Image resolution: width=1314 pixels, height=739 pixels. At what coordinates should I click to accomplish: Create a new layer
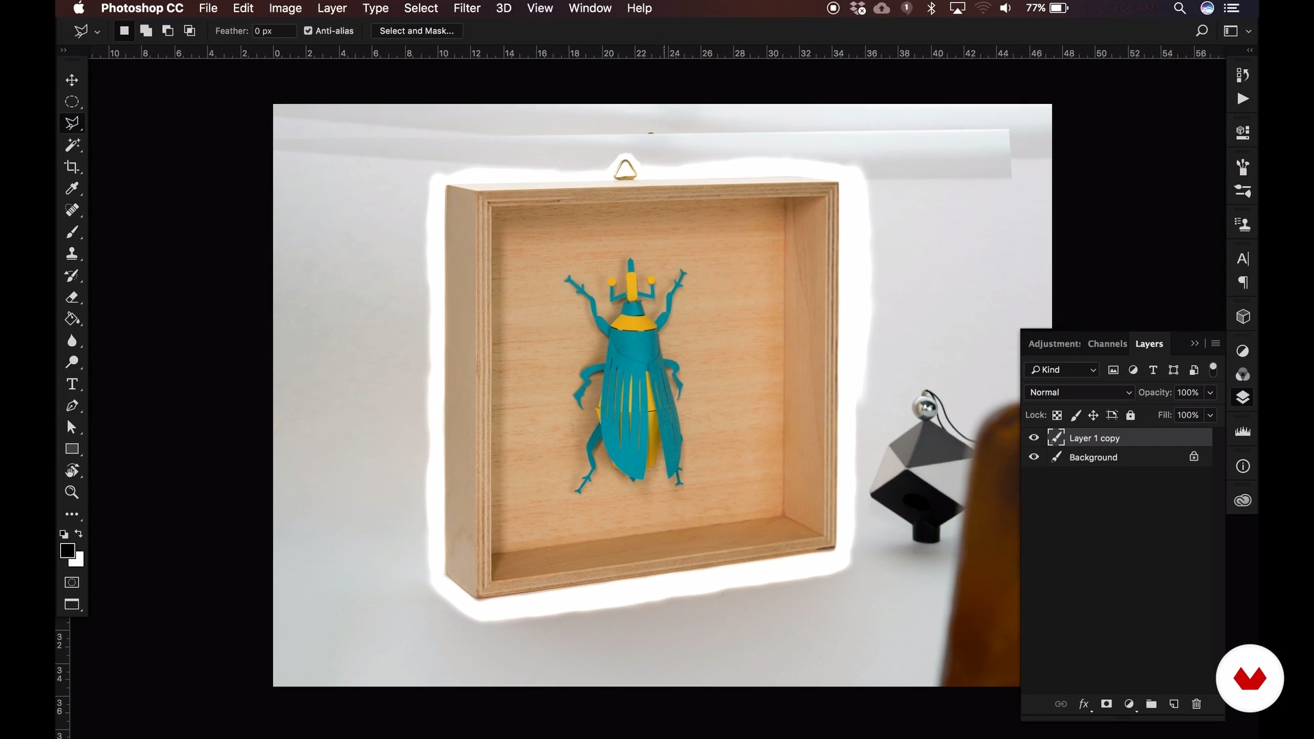pos(1174,704)
